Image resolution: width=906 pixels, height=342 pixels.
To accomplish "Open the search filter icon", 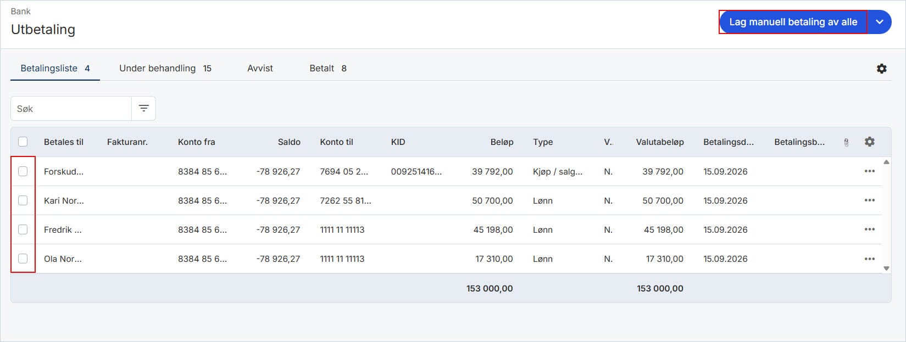I will [143, 109].
